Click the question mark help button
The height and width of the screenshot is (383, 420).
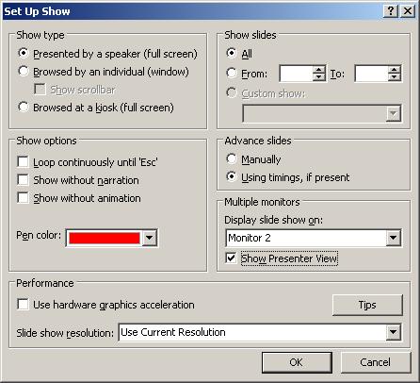click(x=391, y=11)
